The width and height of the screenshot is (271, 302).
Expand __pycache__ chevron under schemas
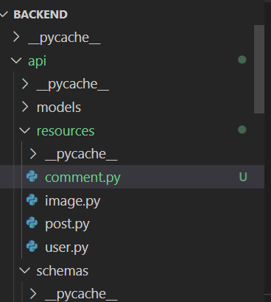(x=33, y=294)
